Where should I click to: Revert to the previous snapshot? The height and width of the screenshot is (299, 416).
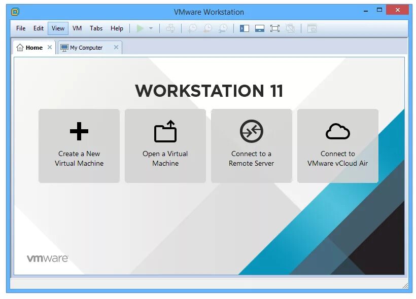206,28
